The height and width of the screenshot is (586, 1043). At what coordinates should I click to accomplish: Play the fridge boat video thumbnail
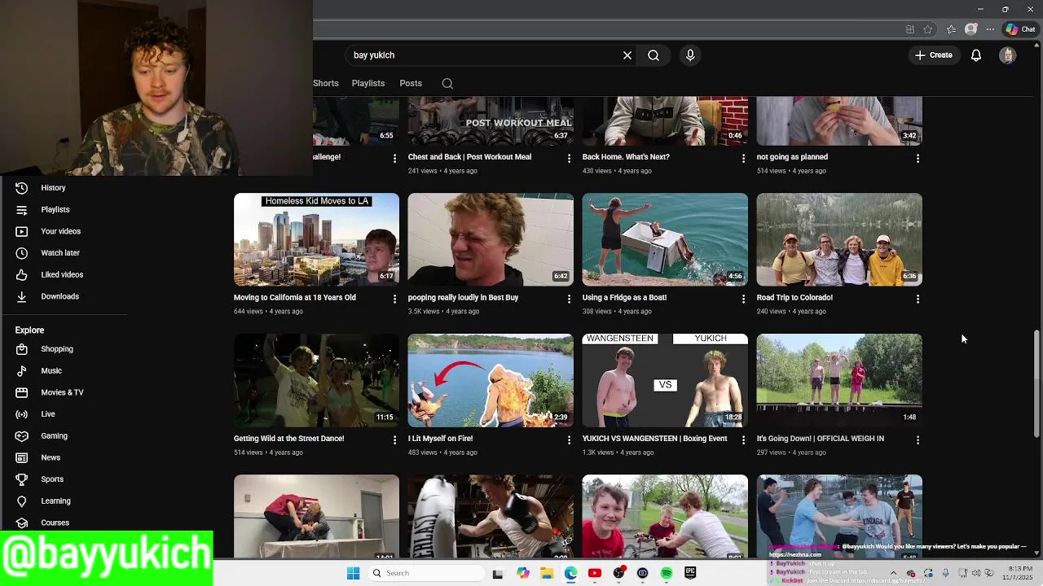(x=665, y=239)
